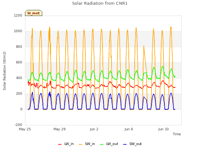Click the May 25 x-axis label

(x=25, y=129)
